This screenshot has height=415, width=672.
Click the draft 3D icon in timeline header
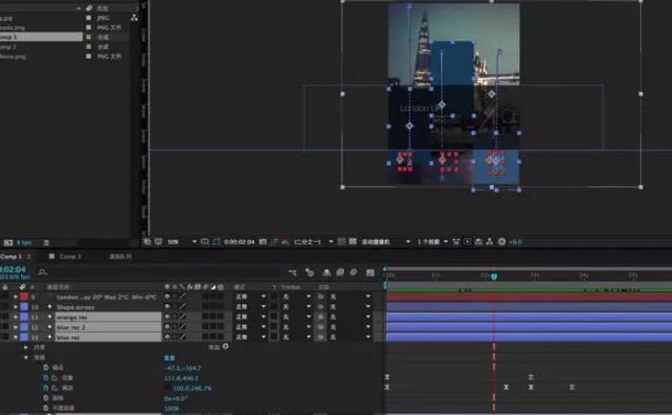click(309, 273)
